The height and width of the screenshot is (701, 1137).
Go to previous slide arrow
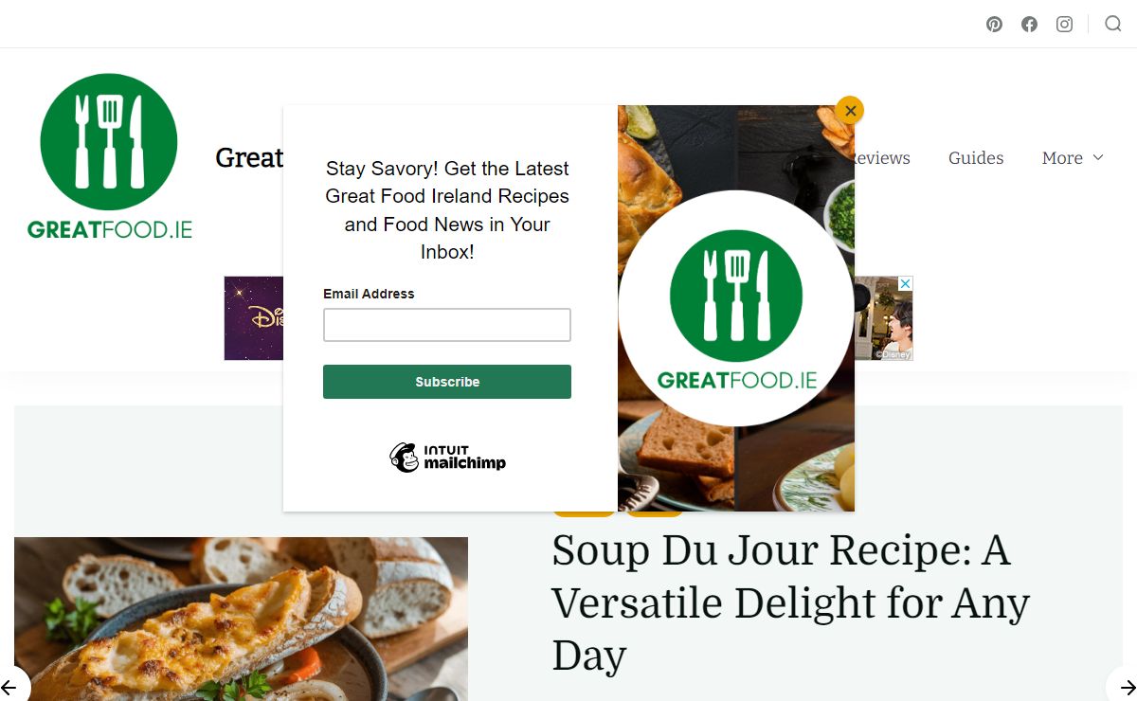pos(9,687)
